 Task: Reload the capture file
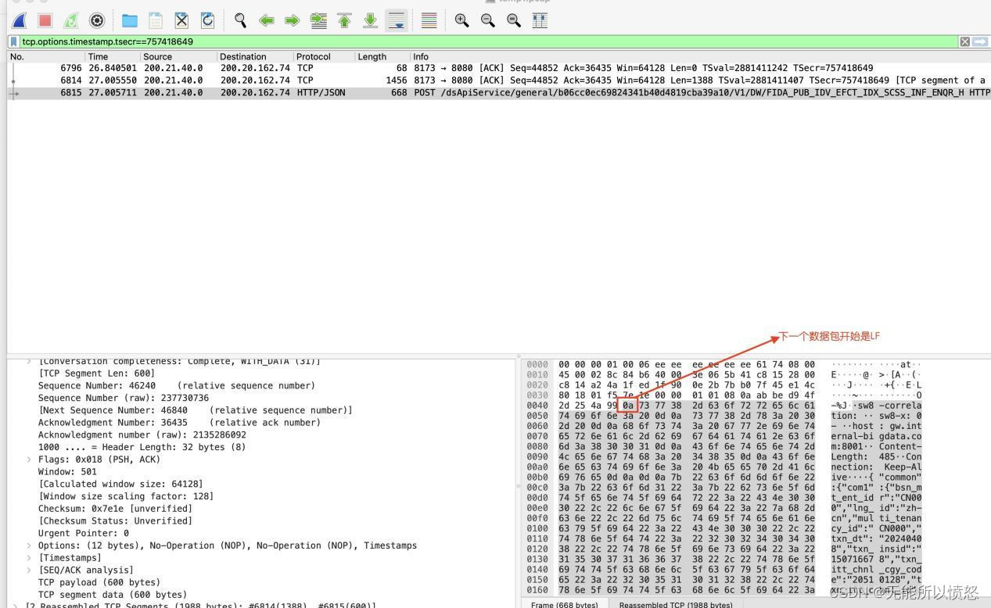click(207, 21)
